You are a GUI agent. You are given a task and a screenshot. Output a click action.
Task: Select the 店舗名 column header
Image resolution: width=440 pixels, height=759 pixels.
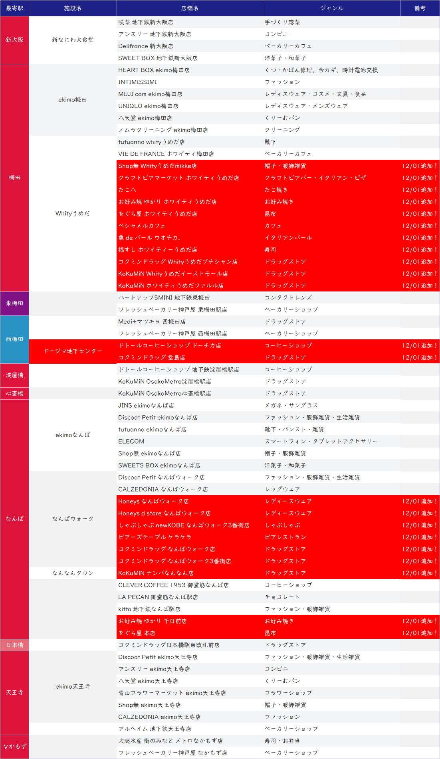(x=190, y=8)
